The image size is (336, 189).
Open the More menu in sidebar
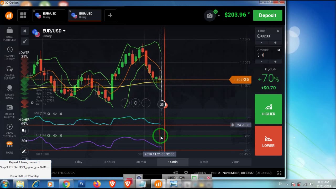(9, 148)
